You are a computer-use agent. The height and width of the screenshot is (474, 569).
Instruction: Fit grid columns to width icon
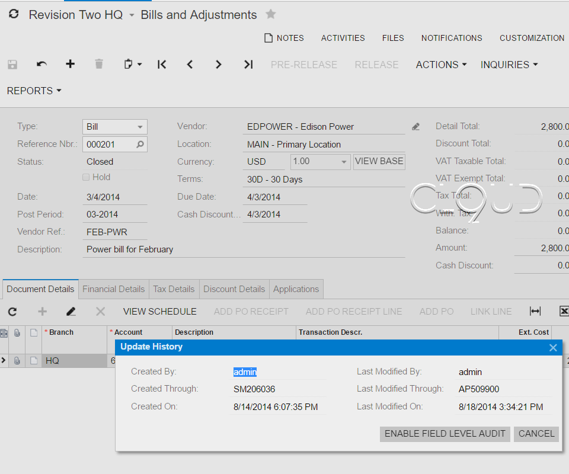point(535,311)
